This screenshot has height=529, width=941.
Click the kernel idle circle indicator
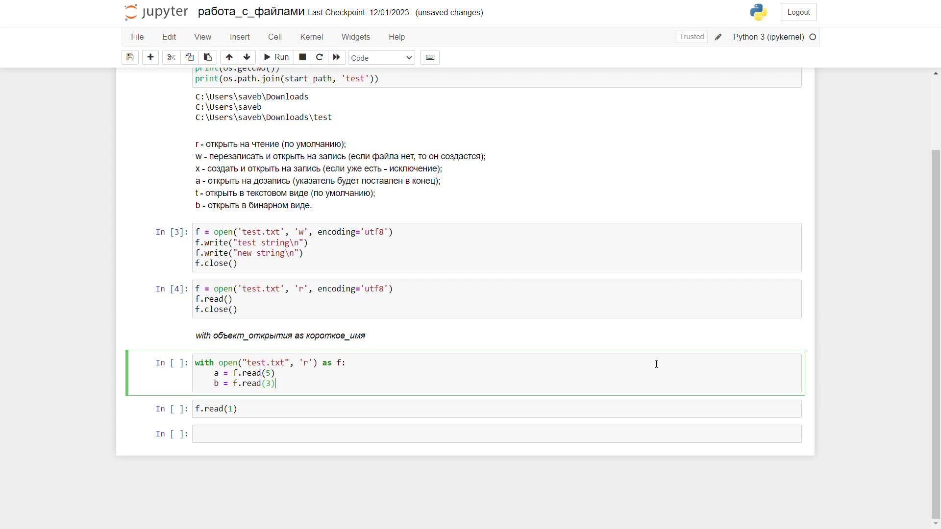point(813,37)
